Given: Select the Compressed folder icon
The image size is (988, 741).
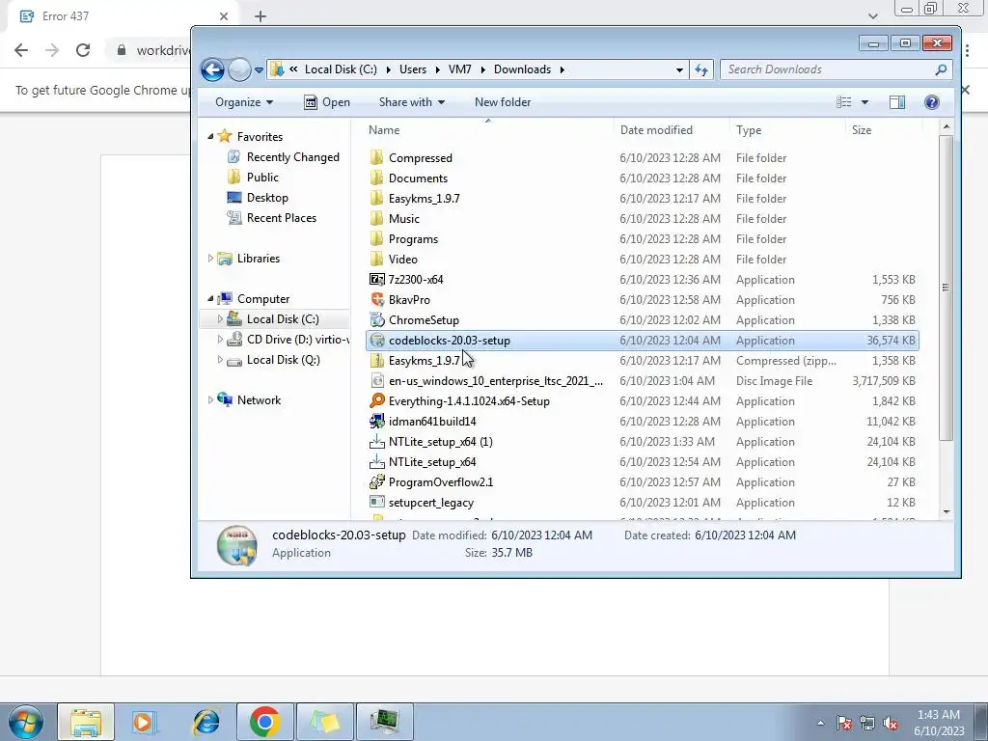Looking at the screenshot, I should 377,157.
